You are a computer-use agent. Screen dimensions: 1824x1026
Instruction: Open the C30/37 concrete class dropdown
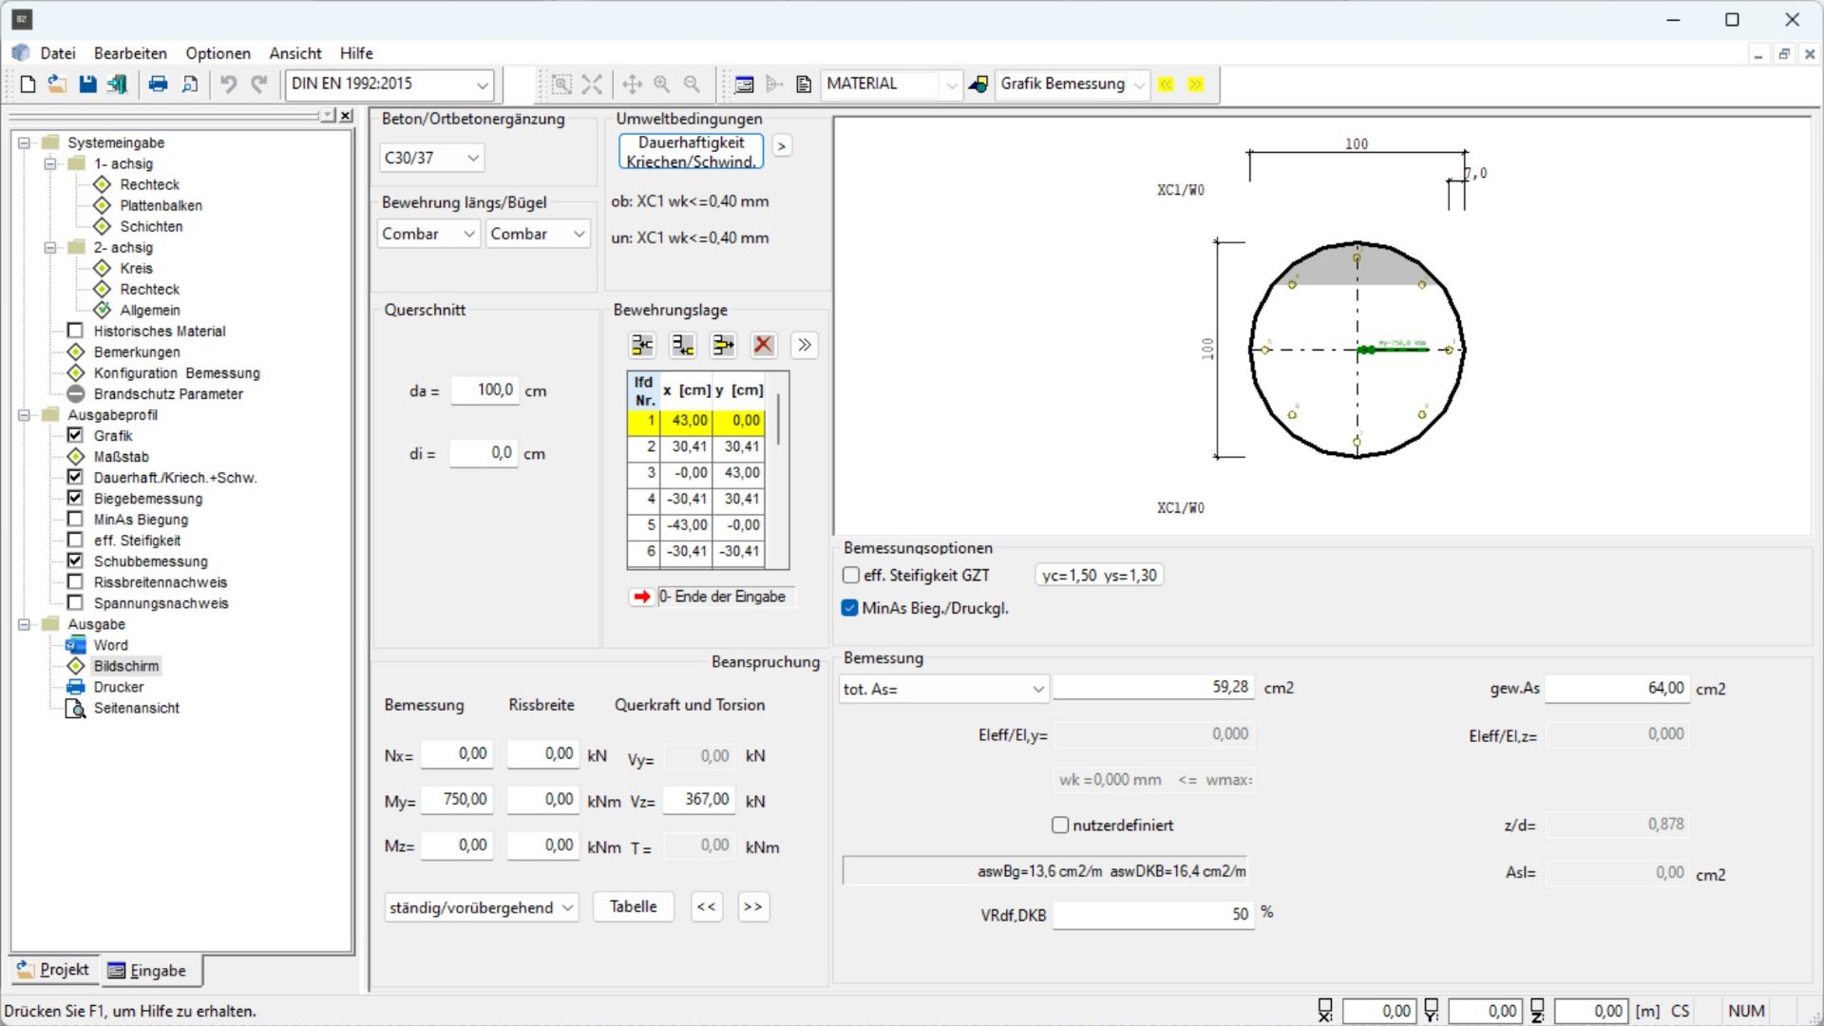click(x=432, y=158)
